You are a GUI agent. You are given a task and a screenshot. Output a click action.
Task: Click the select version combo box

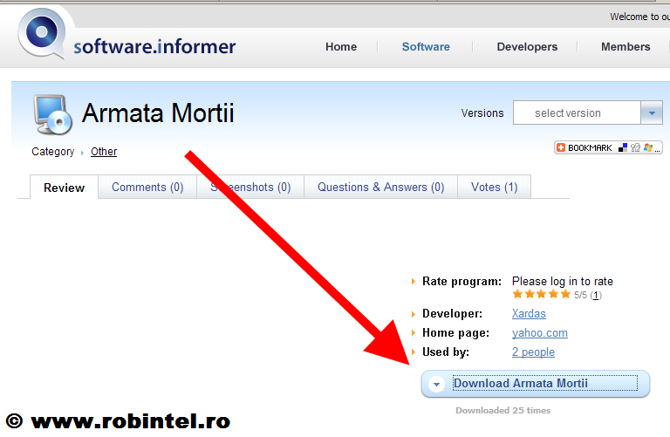587,113
